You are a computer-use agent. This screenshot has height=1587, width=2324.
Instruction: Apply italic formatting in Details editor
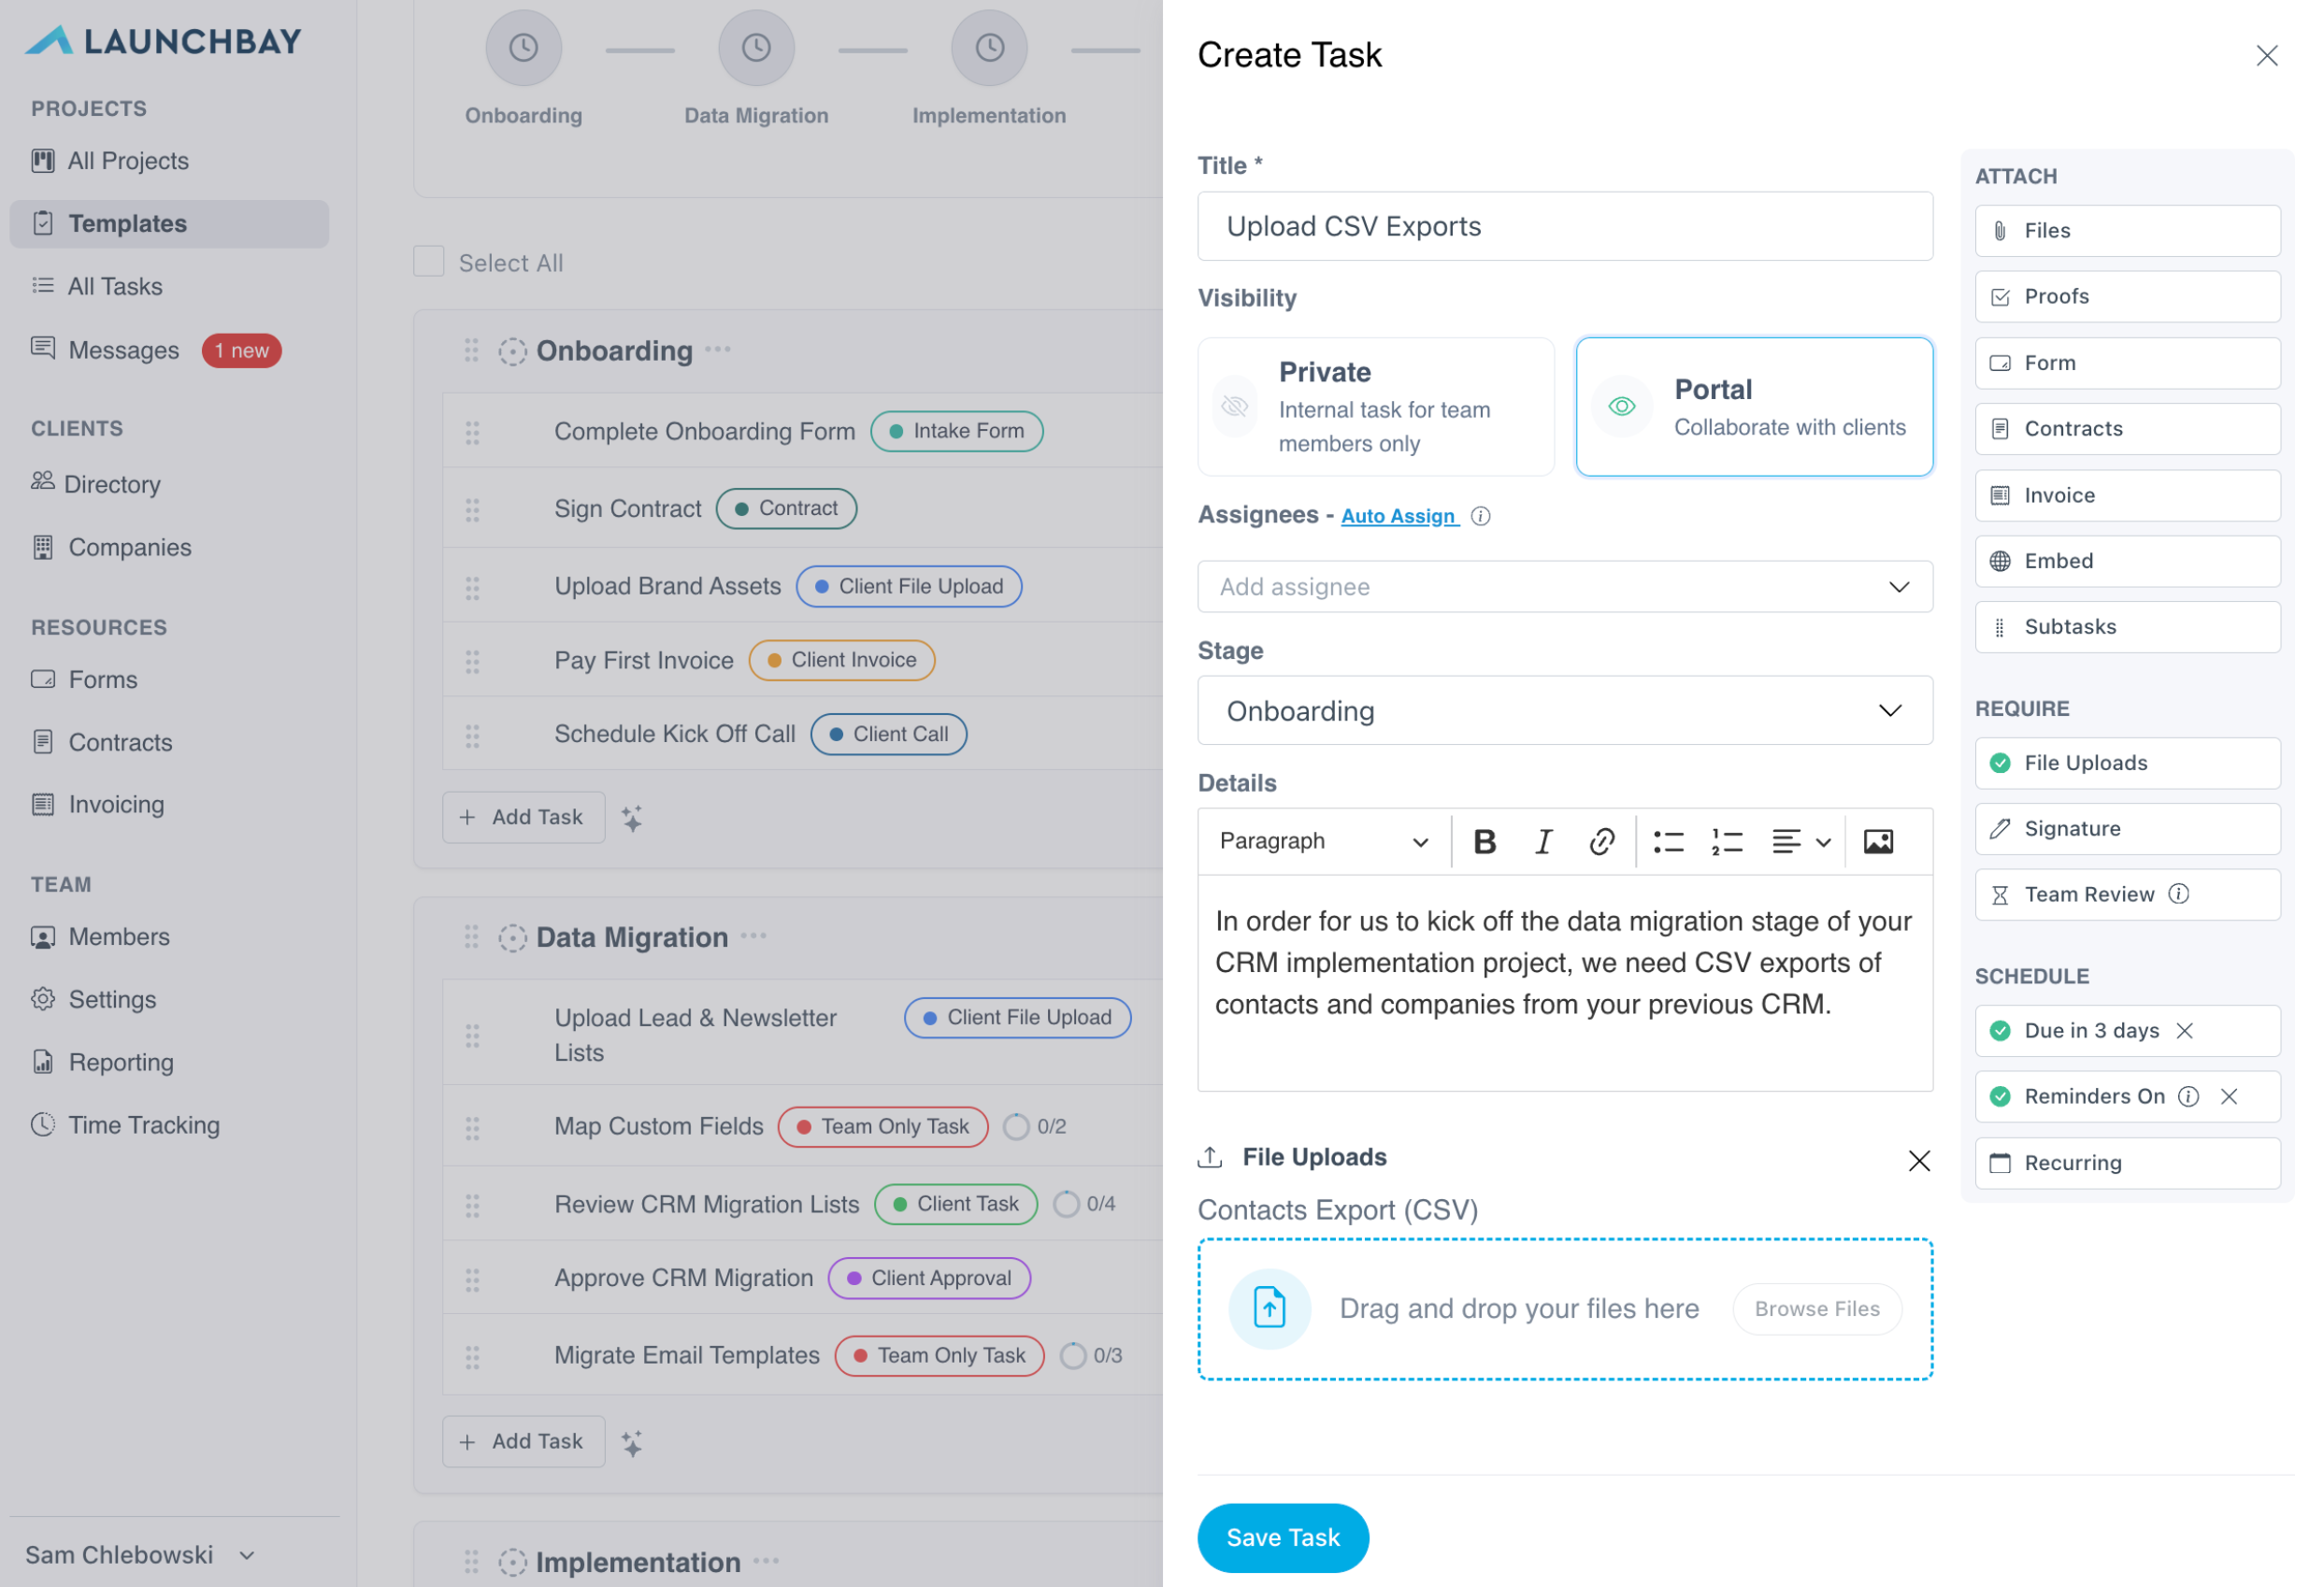click(1543, 842)
